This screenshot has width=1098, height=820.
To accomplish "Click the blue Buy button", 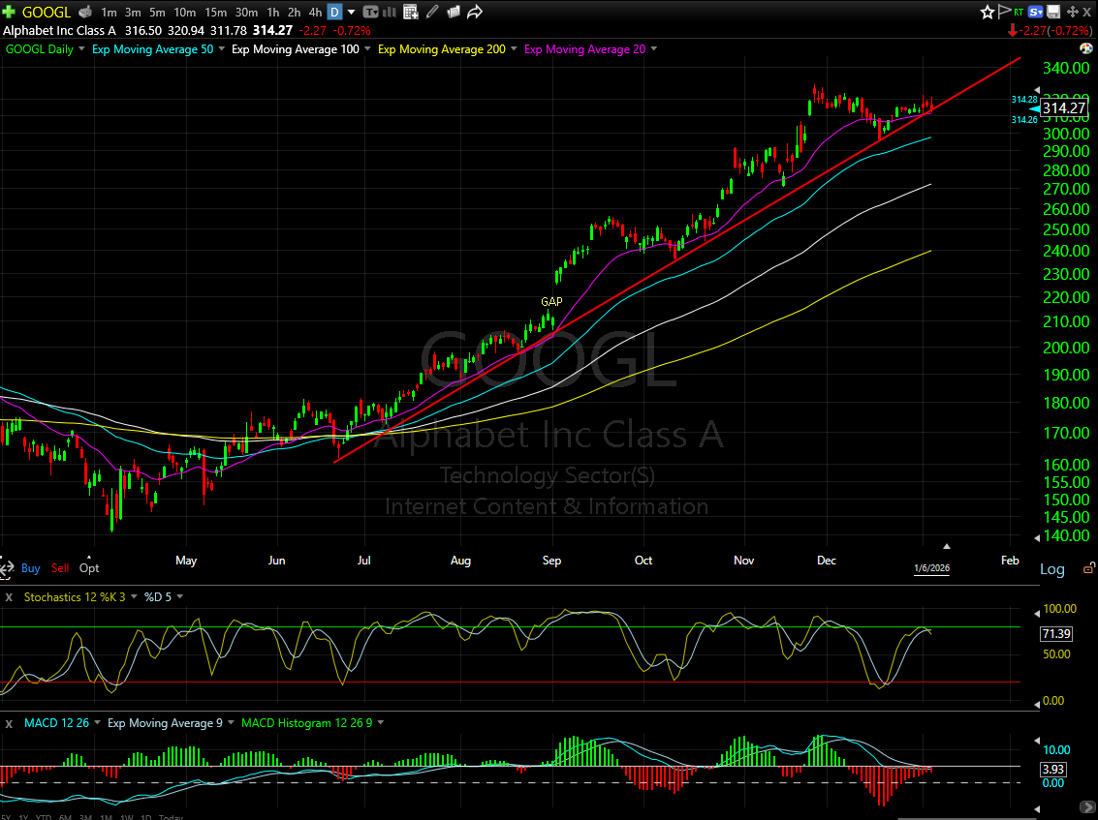I will point(31,568).
